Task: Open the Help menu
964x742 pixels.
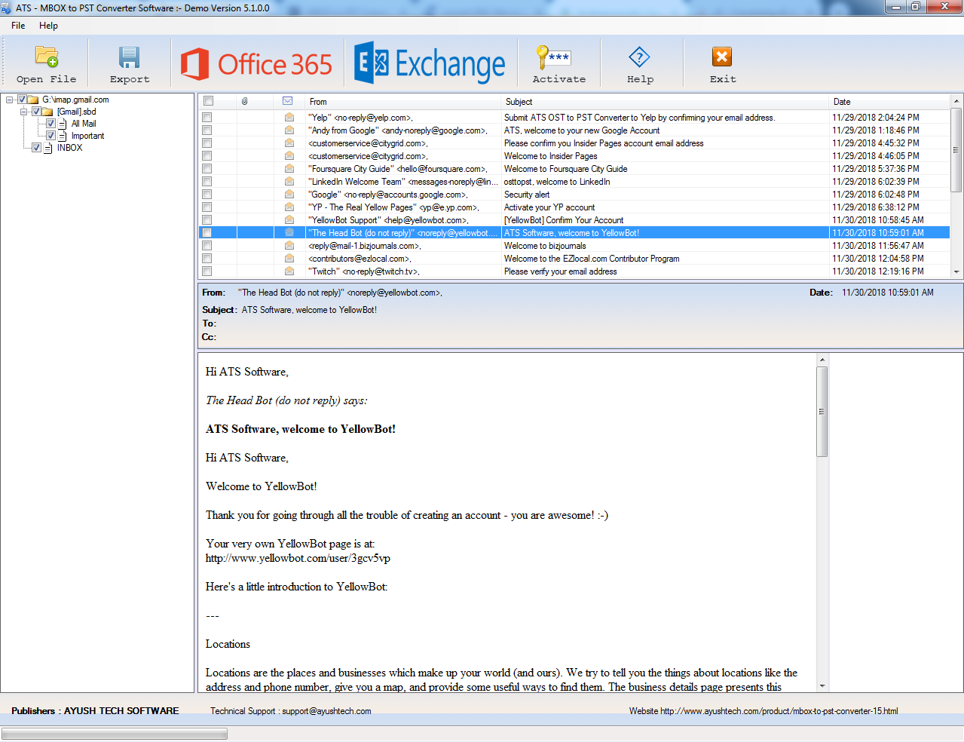Action: pyautogui.click(x=48, y=26)
